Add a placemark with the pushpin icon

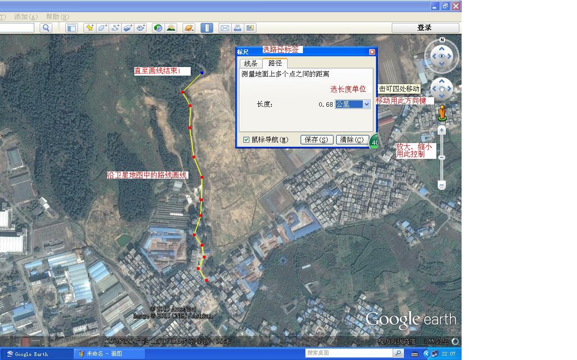point(90,28)
